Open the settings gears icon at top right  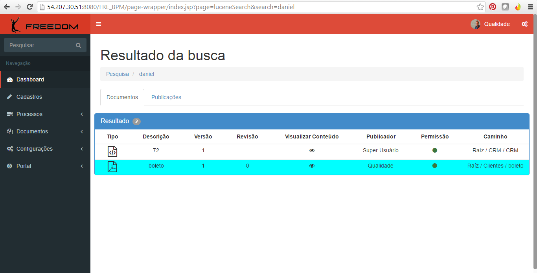(x=524, y=24)
